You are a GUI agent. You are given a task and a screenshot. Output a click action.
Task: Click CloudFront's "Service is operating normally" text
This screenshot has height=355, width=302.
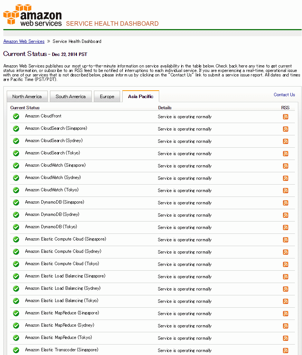click(185, 117)
